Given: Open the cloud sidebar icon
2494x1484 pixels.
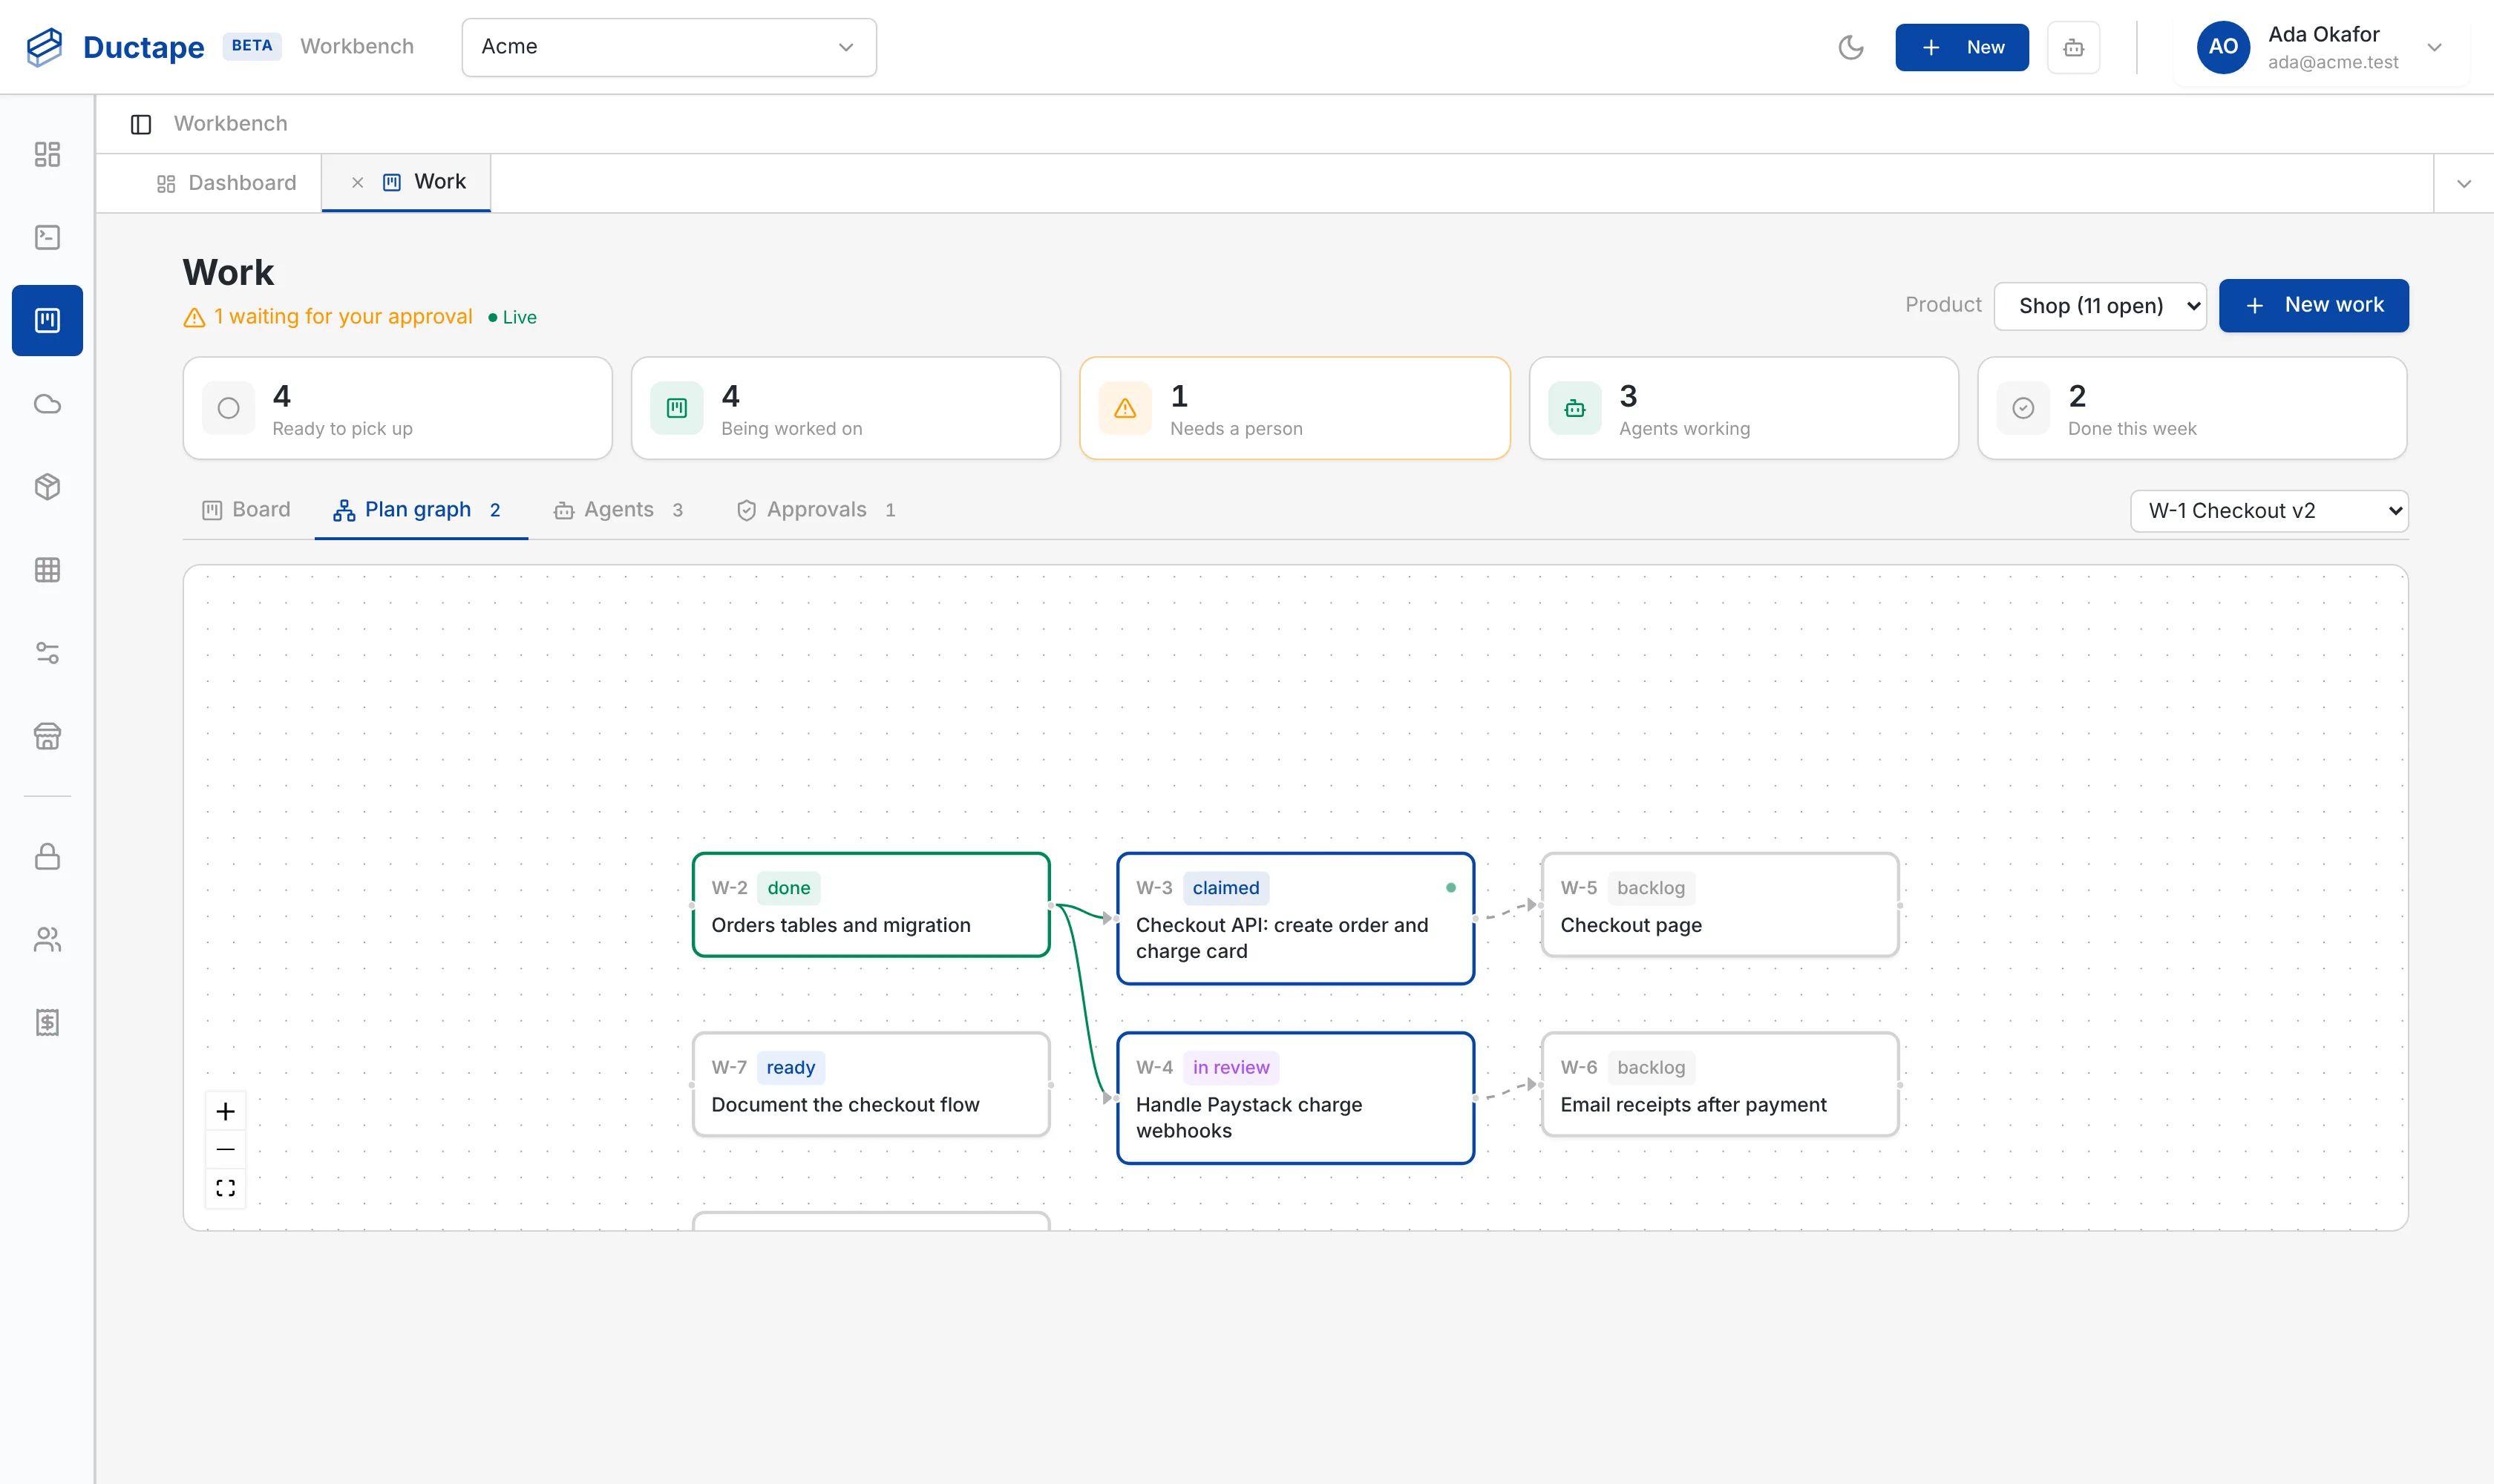Looking at the screenshot, I should coord(47,404).
